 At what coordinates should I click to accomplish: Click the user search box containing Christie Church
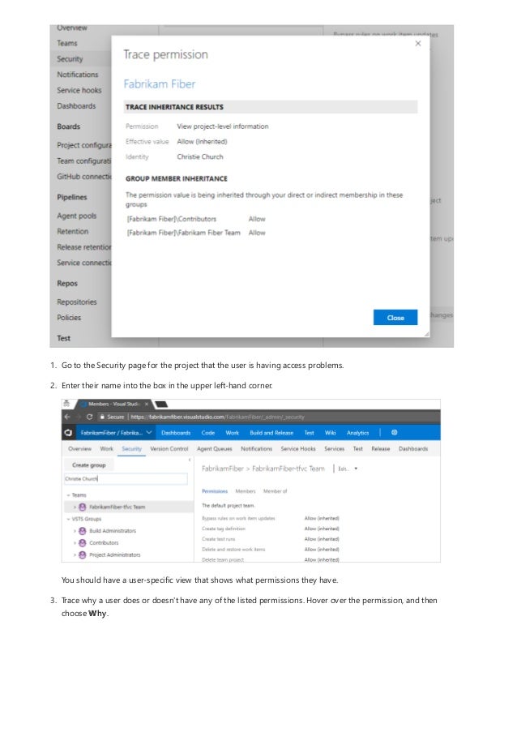point(126,478)
